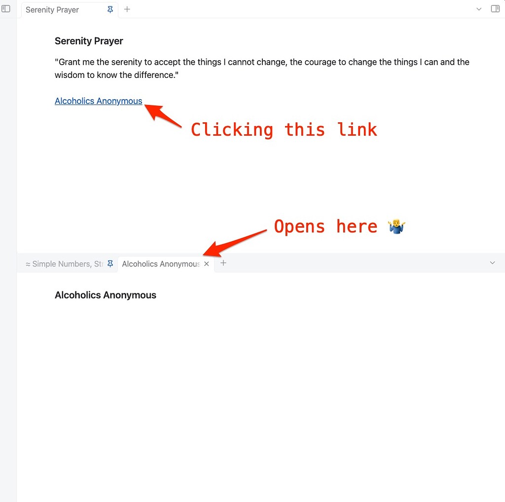Click the ≈ symbol on the Simple Numbers tab
Viewport: 505px width, 502px height.
coord(27,264)
